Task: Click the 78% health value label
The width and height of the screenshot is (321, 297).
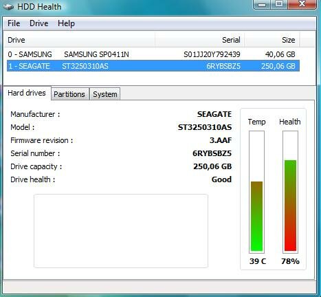Action: (x=290, y=261)
